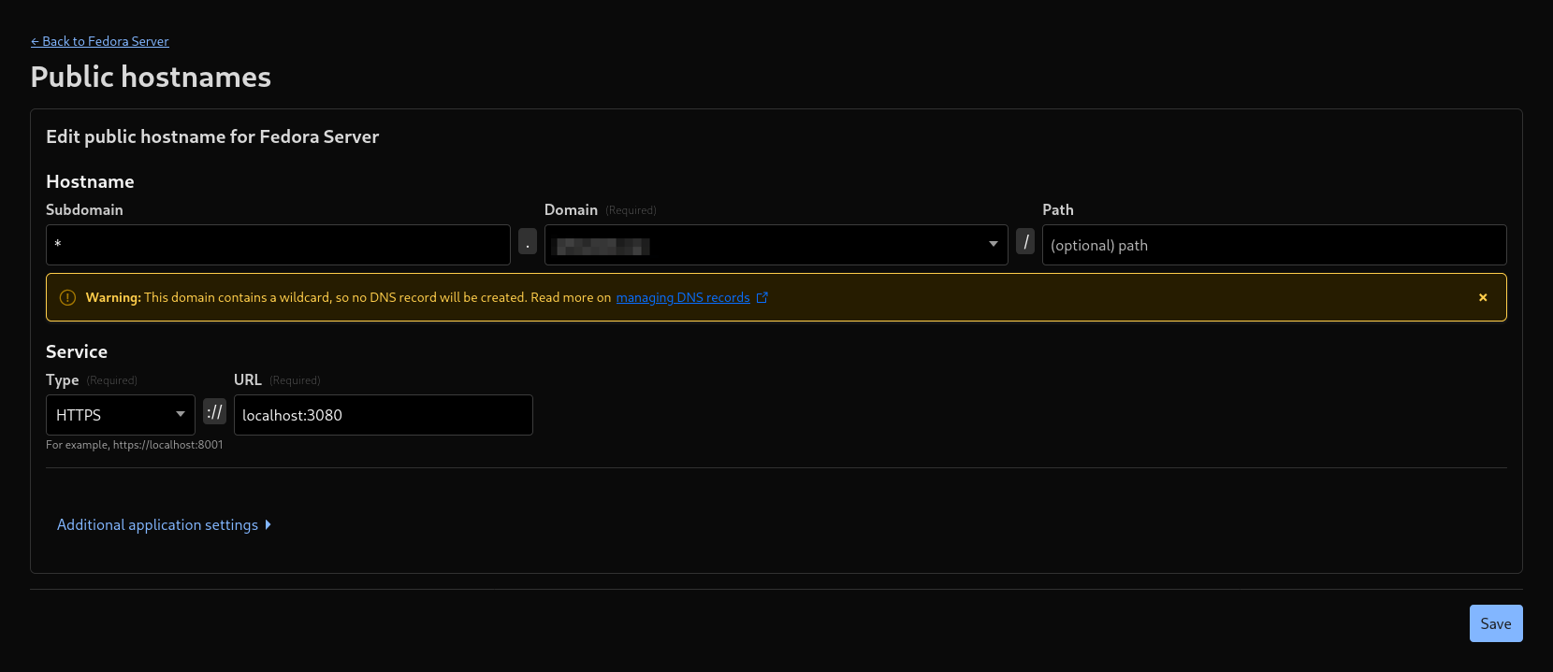Click the service URL field label
Viewport: 1553px width, 672px height.
[248, 379]
